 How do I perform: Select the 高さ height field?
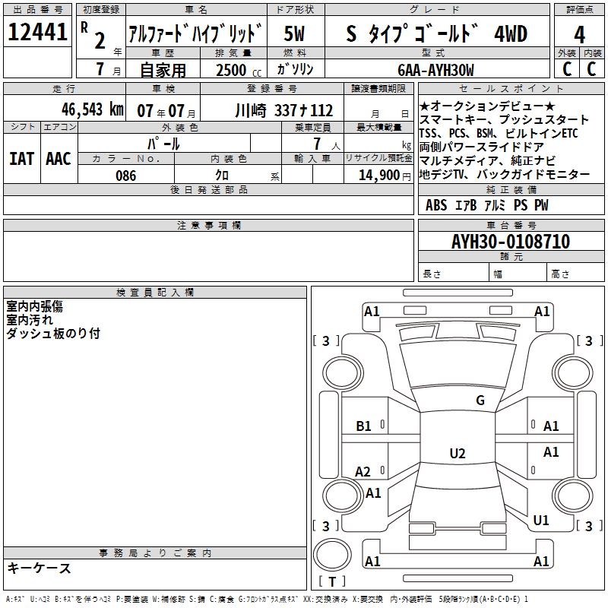(576, 274)
